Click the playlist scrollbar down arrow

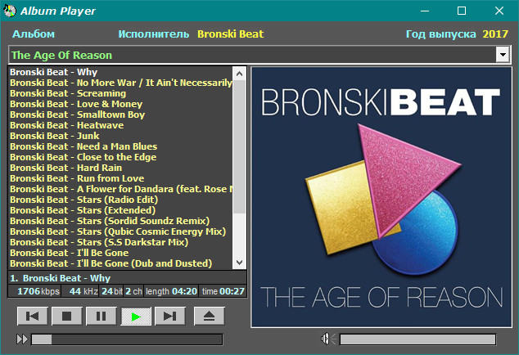(239, 263)
